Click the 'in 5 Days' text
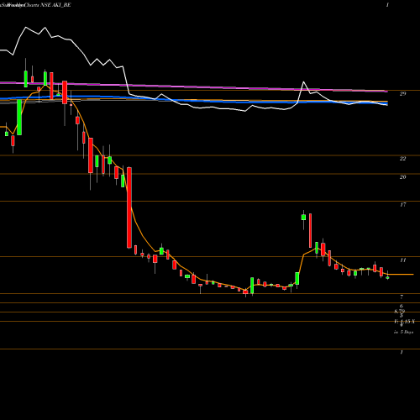 403,332
